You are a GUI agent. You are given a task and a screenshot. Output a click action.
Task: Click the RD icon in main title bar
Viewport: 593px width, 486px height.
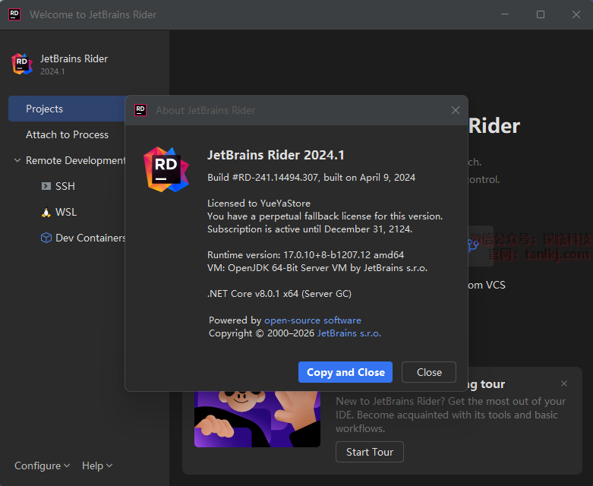click(14, 14)
